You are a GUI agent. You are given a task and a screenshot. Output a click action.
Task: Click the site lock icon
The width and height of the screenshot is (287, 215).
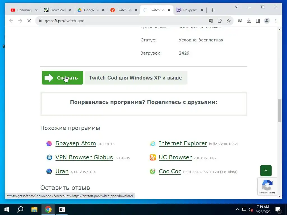click(x=40, y=21)
